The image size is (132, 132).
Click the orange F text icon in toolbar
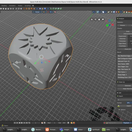click(x=24, y=9)
